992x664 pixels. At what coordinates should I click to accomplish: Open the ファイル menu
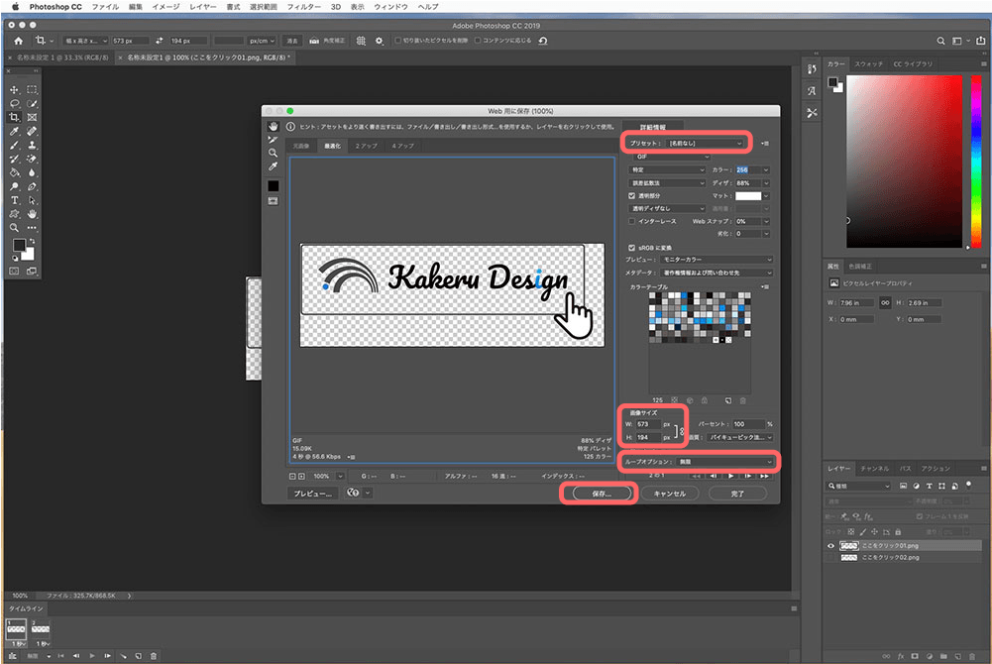tap(105, 7)
